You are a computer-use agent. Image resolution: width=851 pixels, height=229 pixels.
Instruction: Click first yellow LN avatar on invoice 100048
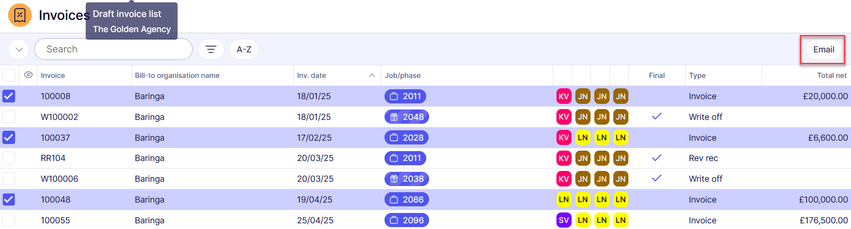pyautogui.click(x=564, y=199)
